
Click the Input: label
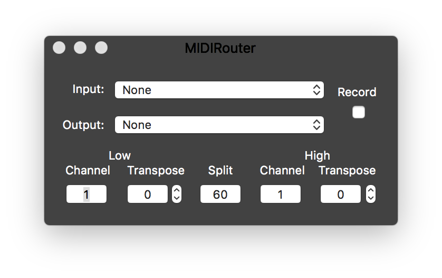[x=88, y=89]
